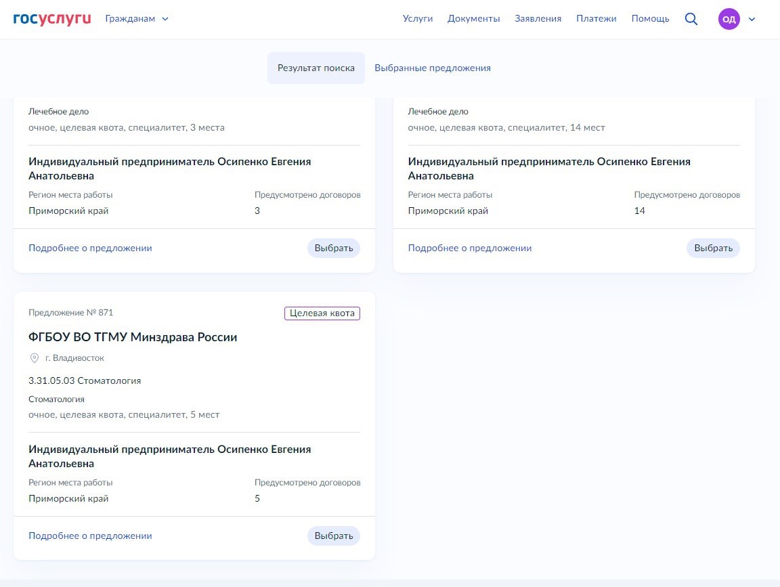The height and width of the screenshot is (587, 780).
Task: Open the Заявления menu
Action: [x=538, y=19]
